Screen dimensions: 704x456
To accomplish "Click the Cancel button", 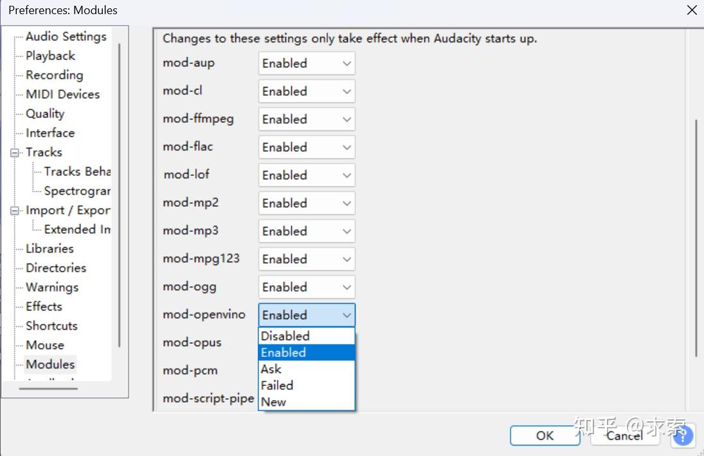I will pyautogui.click(x=624, y=435).
